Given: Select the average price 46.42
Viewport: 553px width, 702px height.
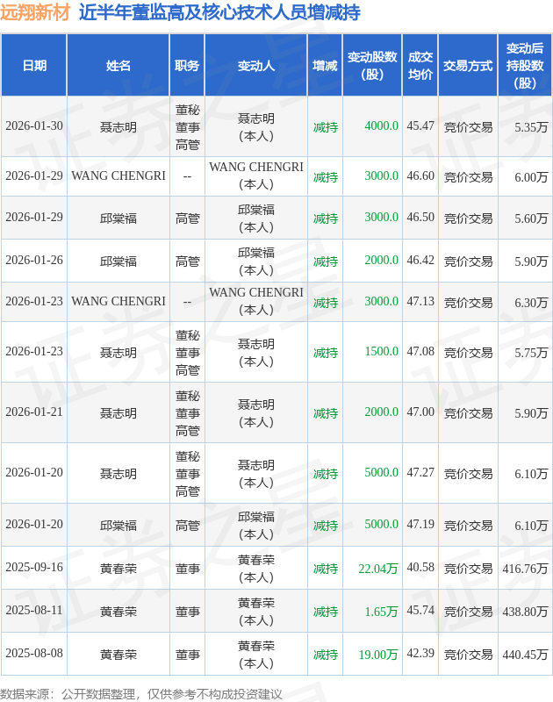Looking at the screenshot, I should click(420, 260).
